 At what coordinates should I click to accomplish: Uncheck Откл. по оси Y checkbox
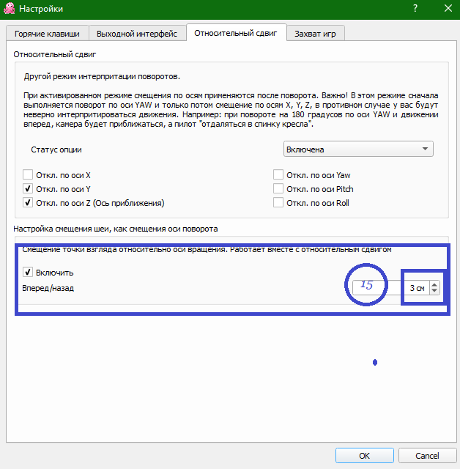point(28,189)
